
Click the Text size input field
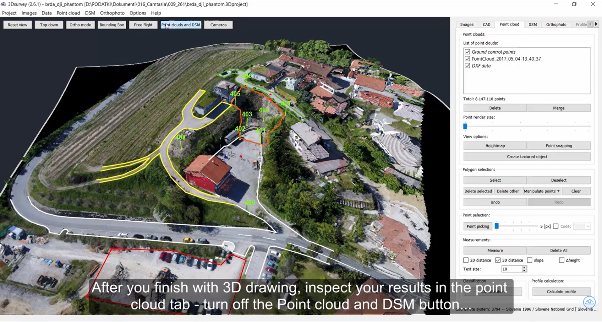512,269
